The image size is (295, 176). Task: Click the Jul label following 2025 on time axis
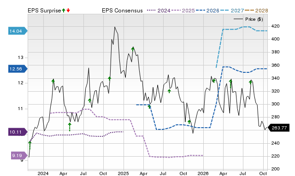(163, 173)
